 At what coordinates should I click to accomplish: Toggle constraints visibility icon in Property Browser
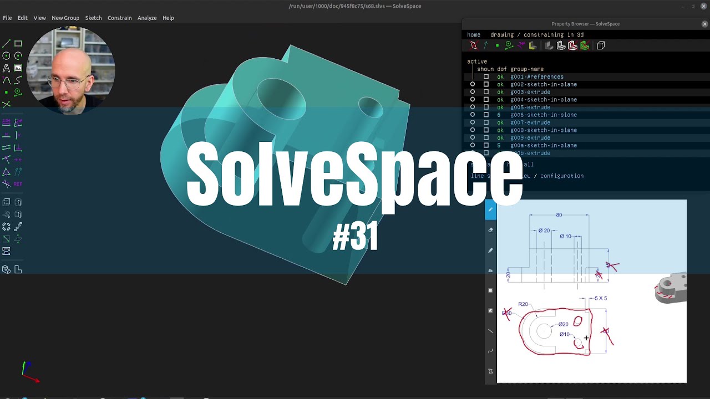521,45
